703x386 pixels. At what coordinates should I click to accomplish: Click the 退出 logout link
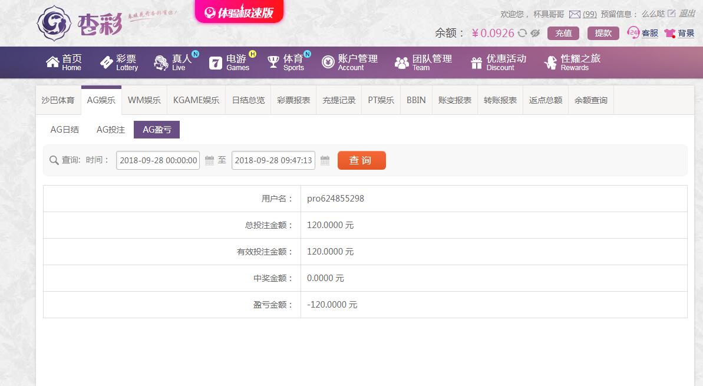(687, 14)
